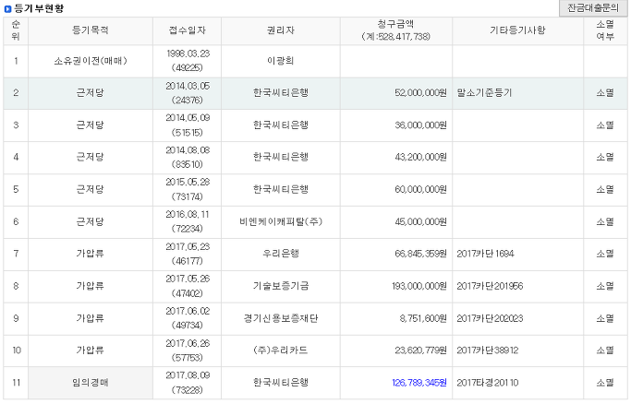Select the 소멸여부 column header
Image resolution: width=631 pixels, height=404 pixels.
pos(605,30)
